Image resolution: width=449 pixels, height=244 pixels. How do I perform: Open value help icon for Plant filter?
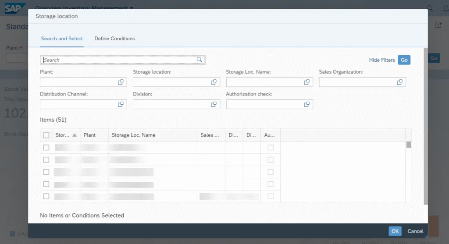click(x=121, y=82)
